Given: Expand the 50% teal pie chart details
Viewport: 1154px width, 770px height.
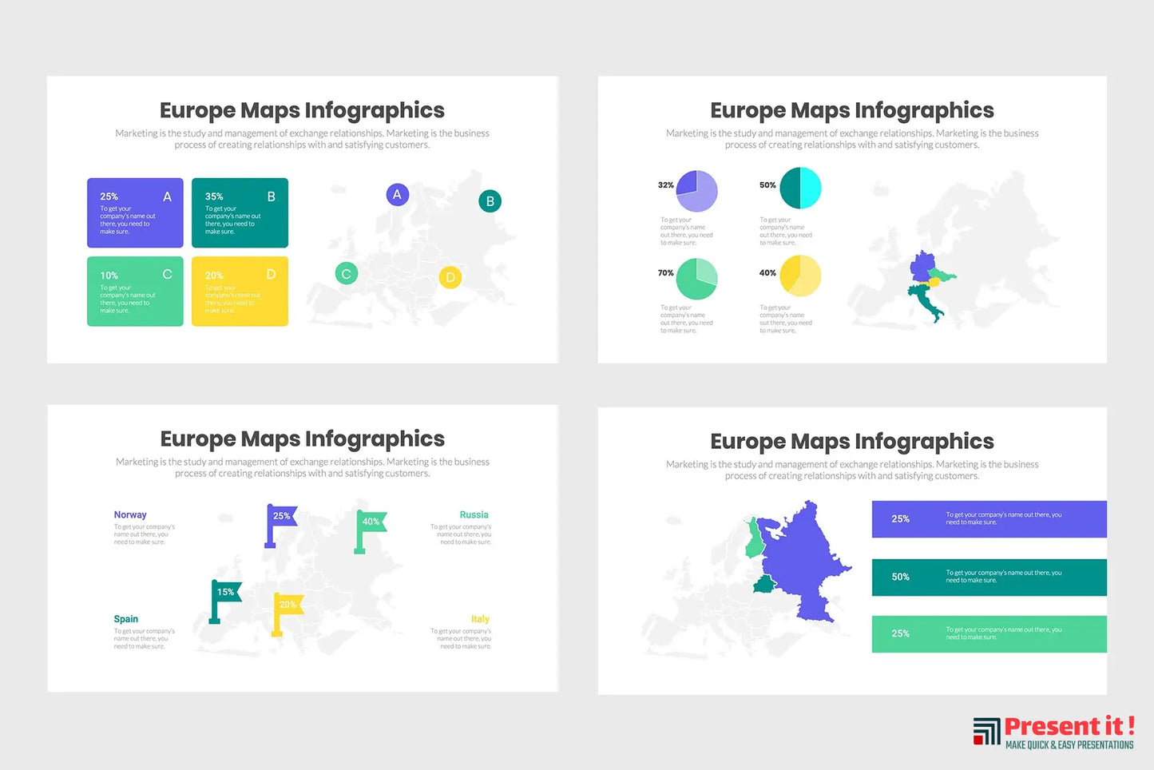Looking at the screenshot, I should click(x=799, y=188).
